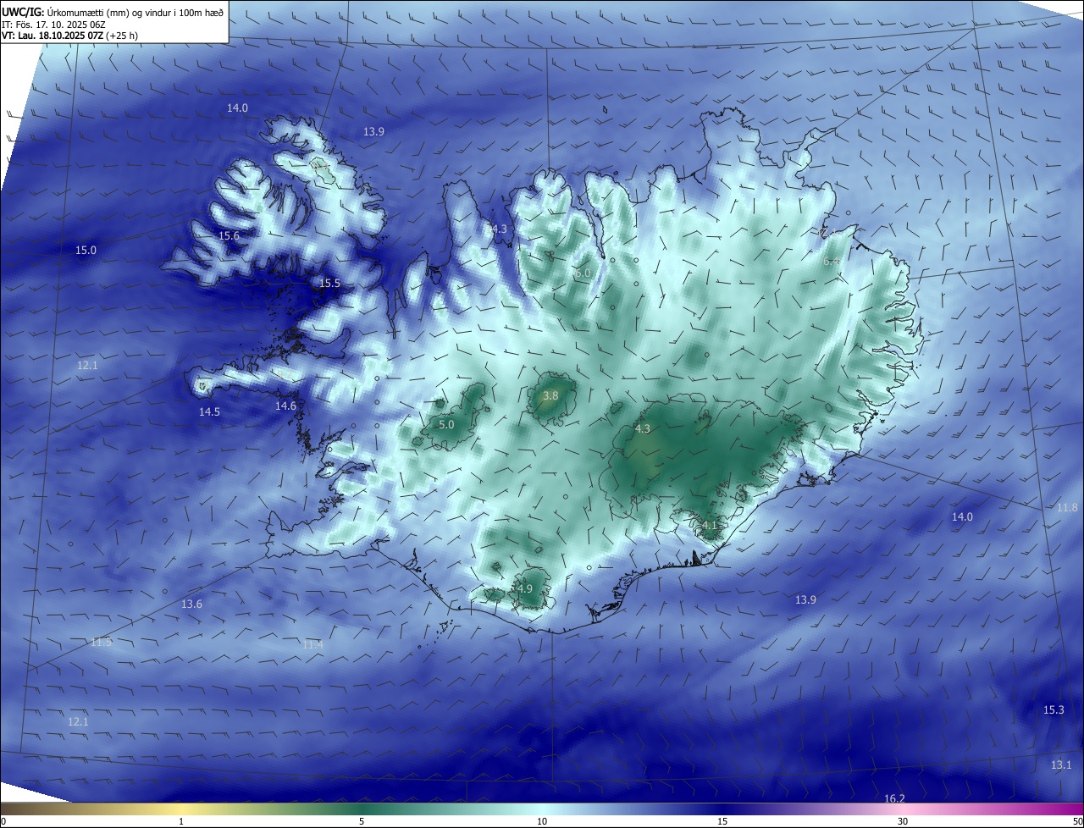1084x828 pixels.
Task: Click the 14.5 value near Snæfellsnes
Action: tap(209, 412)
